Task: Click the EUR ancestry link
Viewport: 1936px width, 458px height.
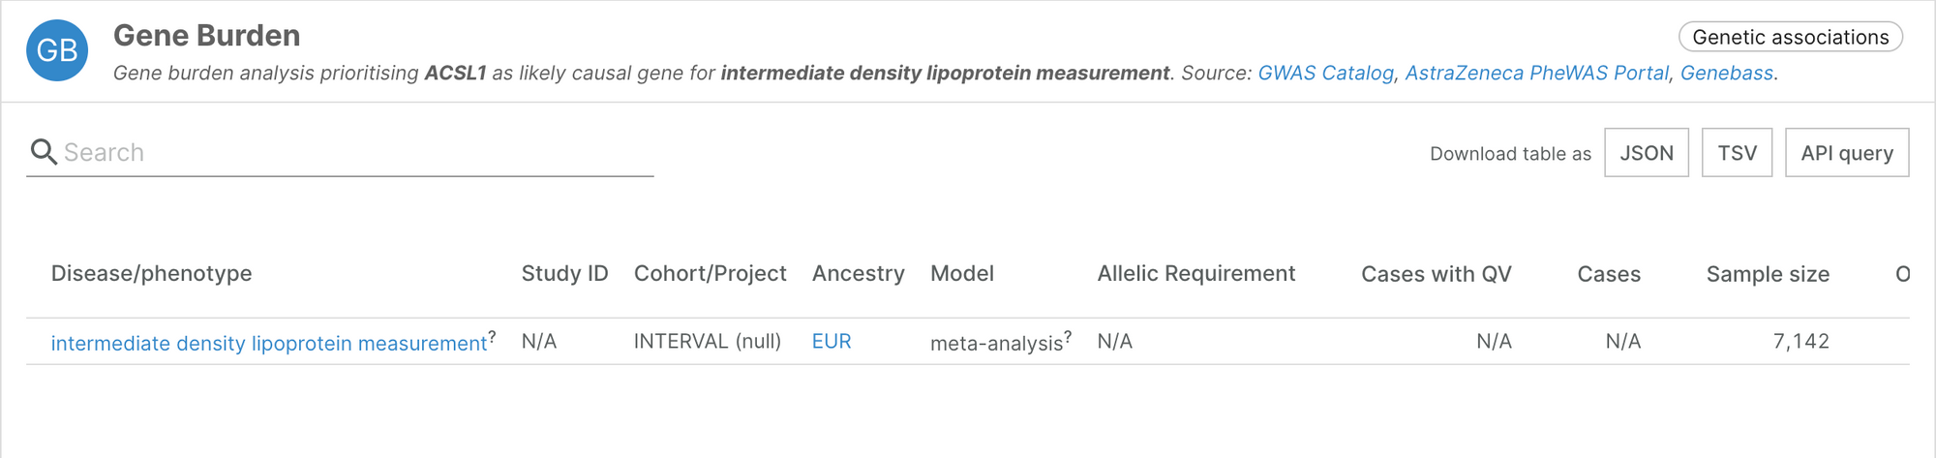Action: (832, 342)
